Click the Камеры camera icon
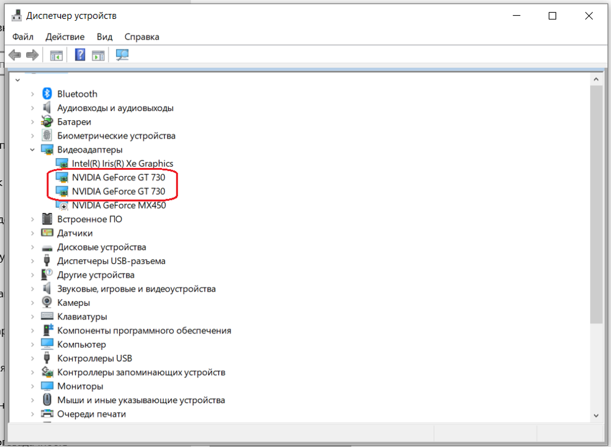 [46, 302]
